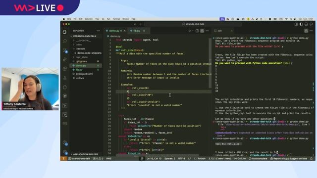The width and height of the screenshot is (317, 178).
Task: Open the File menu in the menu bar
Action: tap(75, 19)
